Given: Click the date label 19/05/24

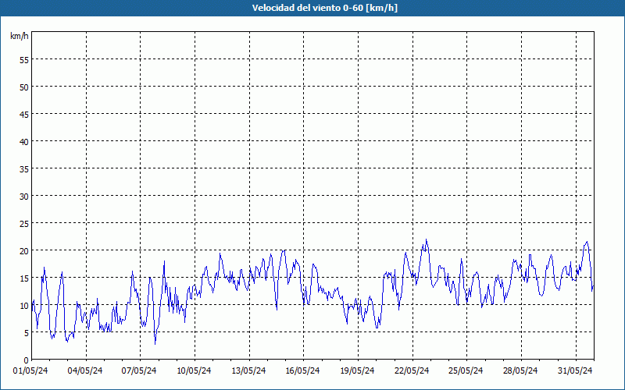Looking at the screenshot, I should click(x=357, y=370).
